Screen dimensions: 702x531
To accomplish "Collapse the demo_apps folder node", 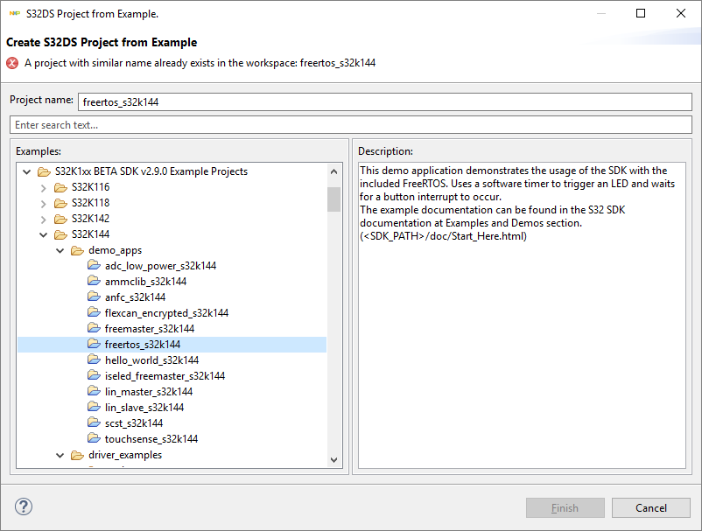I will point(60,250).
